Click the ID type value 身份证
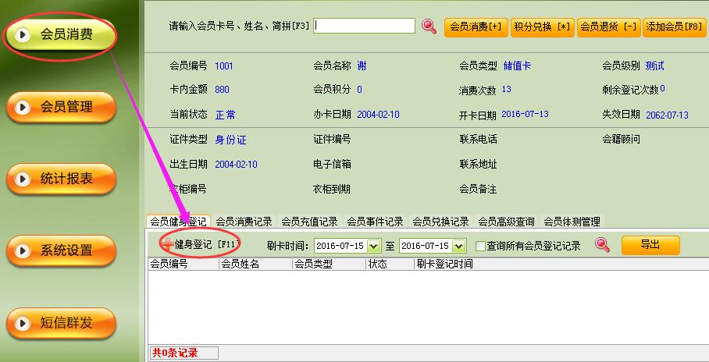Screen dimensions: 709x362 tap(230, 140)
